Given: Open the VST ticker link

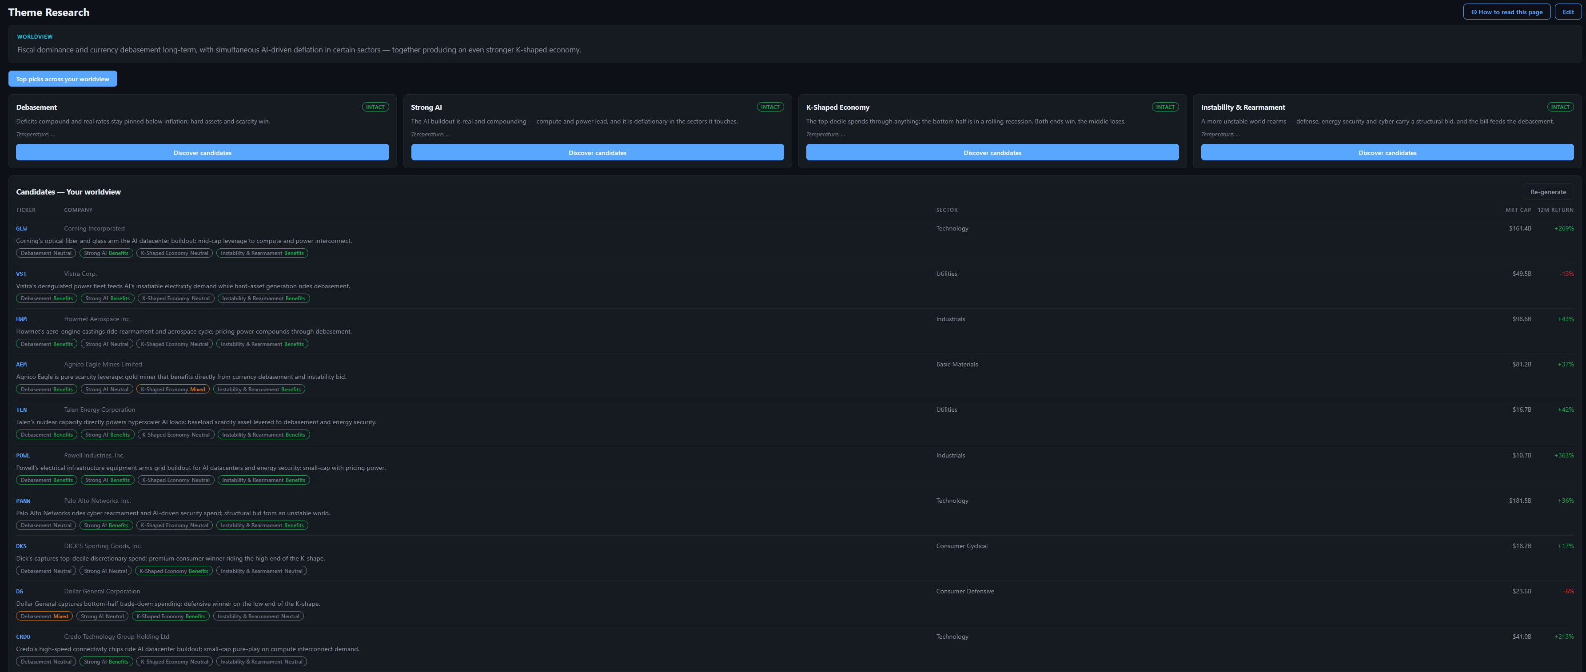Looking at the screenshot, I should [22, 274].
